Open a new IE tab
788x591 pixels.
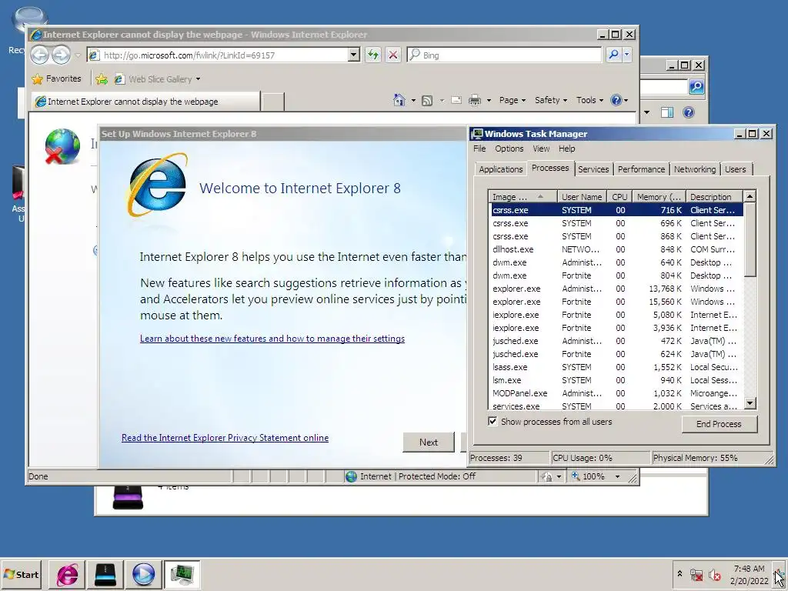click(x=273, y=101)
